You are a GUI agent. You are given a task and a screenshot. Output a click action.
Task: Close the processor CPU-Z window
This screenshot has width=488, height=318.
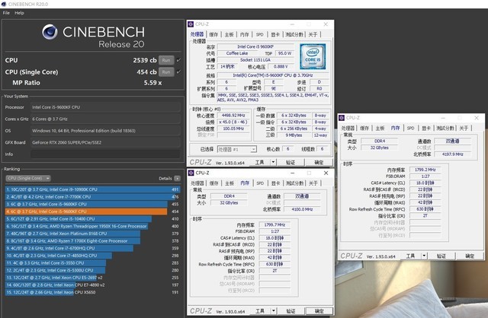point(326,24)
